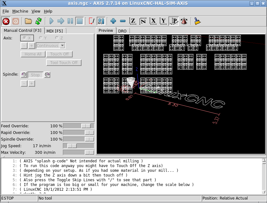Click spindle Stop button
The height and width of the screenshot is (203, 267).
pyautogui.click(x=35, y=75)
